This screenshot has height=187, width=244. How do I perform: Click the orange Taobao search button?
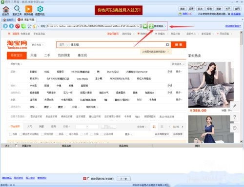(179, 45)
